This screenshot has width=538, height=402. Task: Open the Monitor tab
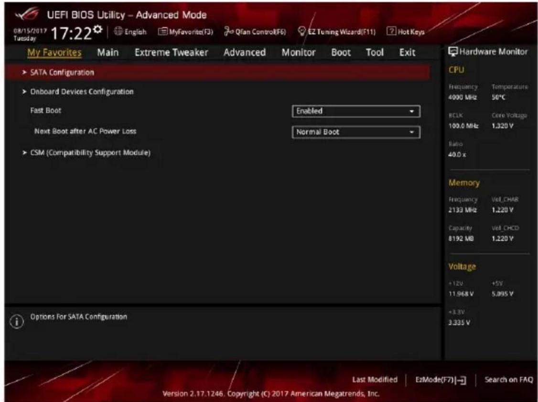tap(299, 53)
